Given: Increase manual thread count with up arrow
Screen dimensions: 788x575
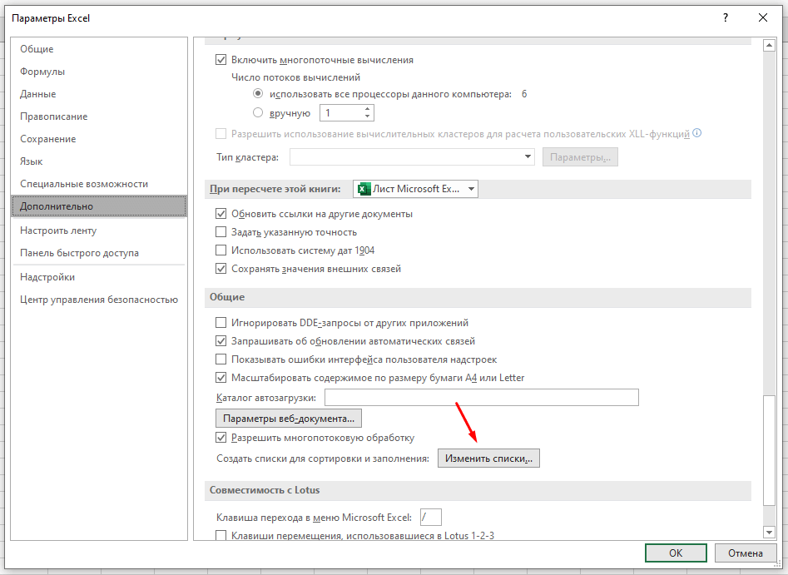Looking at the screenshot, I should 367,108.
